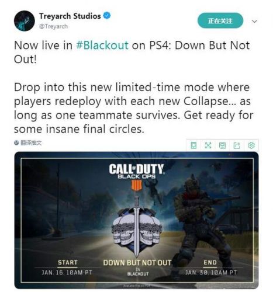The image size is (273, 292).
Task: Open the Treyarch Studios profile avatar
Action: 25,21
